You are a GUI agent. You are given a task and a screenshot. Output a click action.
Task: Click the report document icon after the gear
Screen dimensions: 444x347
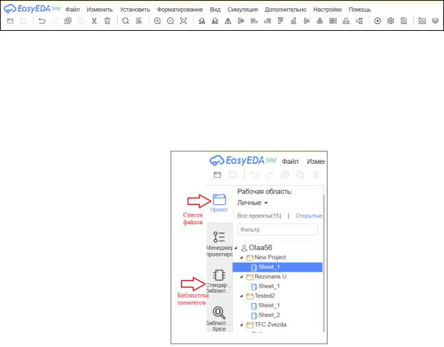(404, 21)
